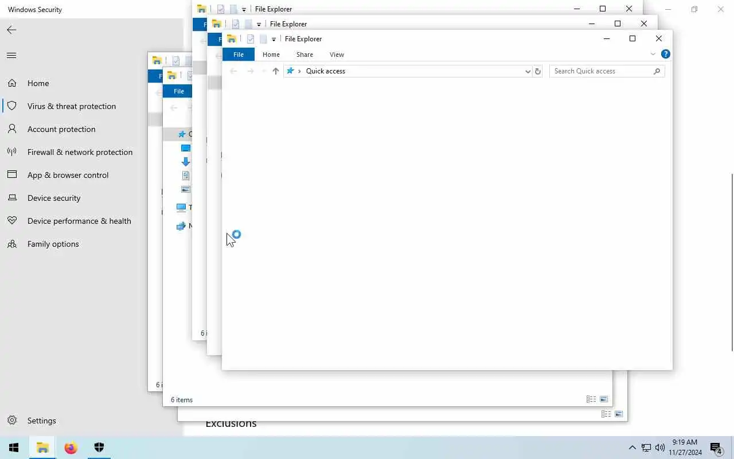734x459 pixels.
Task: Click the Forward arrow in the front File Explorer
Action: point(250,71)
